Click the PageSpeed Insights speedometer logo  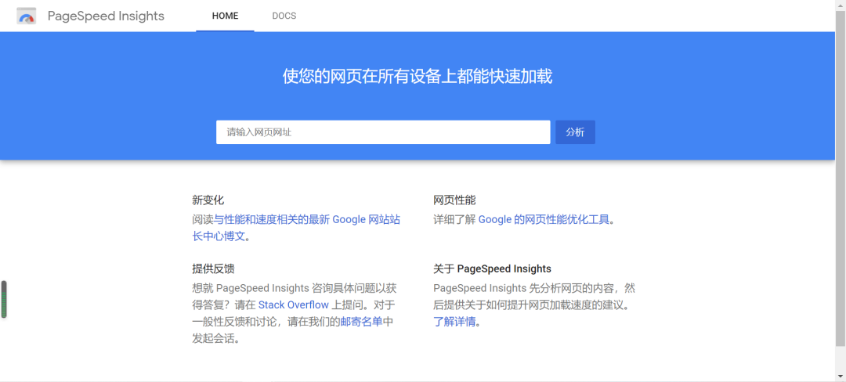[26, 16]
